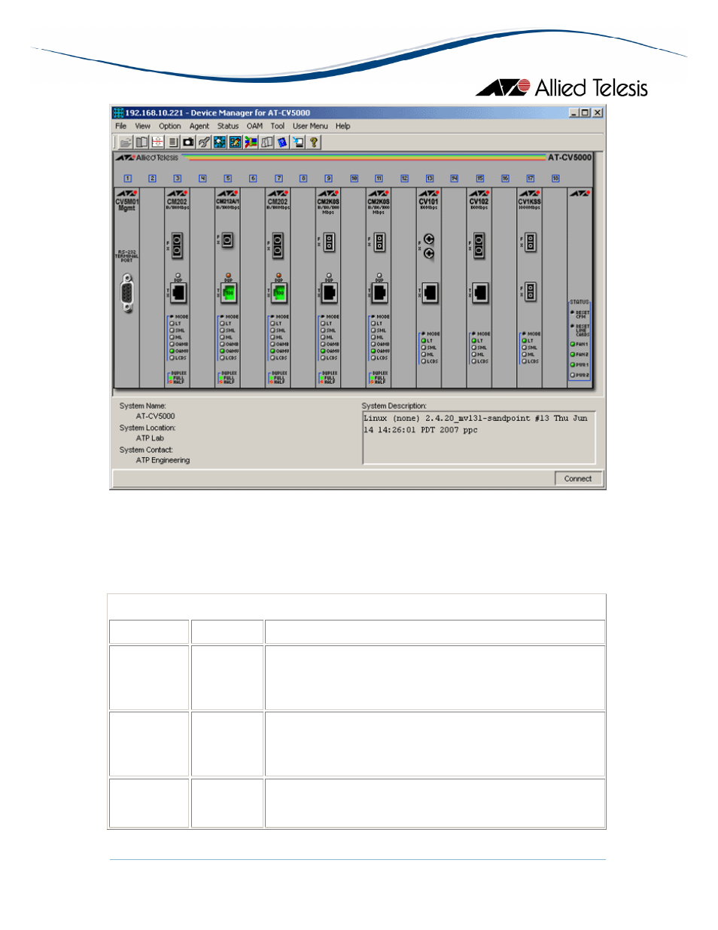Open the Tool menu
Screen dimensions: 718x930
(278, 127)
